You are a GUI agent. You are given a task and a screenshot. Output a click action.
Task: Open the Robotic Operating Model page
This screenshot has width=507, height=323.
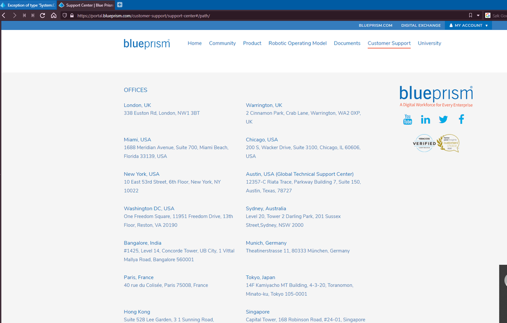pyautogui.click(x=297, y=43)
